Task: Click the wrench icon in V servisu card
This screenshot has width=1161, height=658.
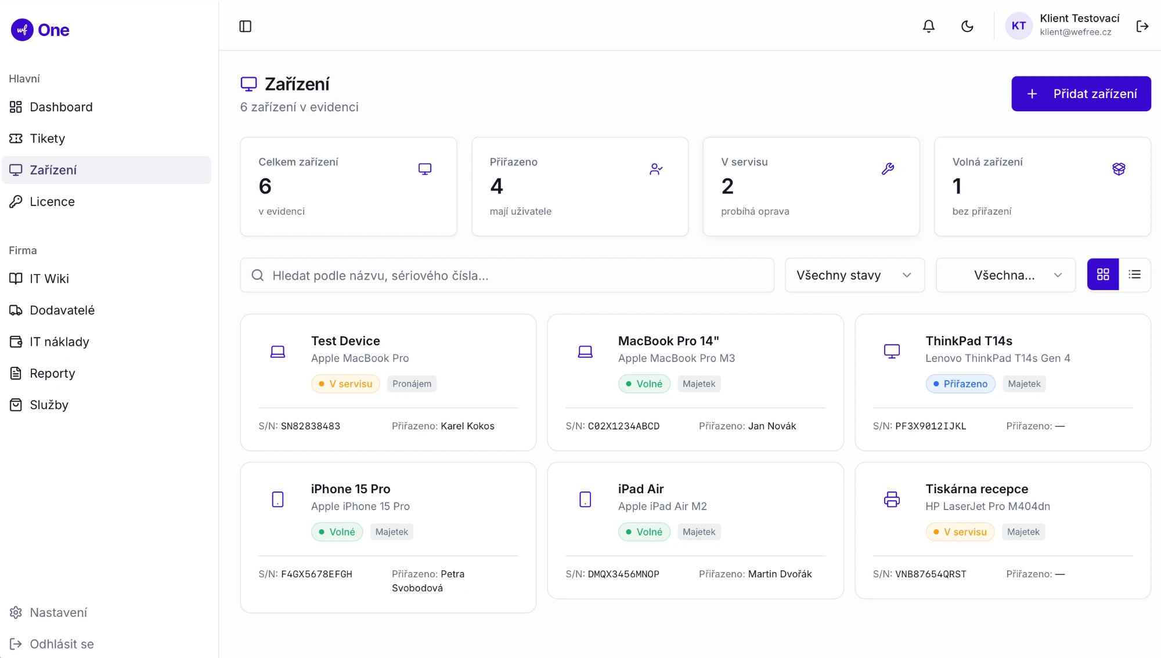Action: 888,169
